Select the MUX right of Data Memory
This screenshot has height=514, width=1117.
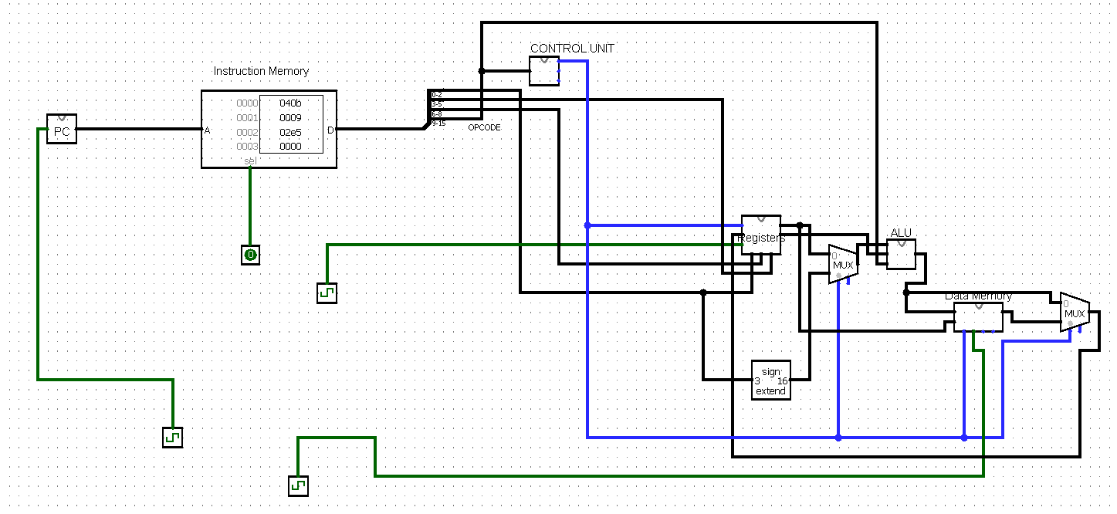tap(1074, 313)
